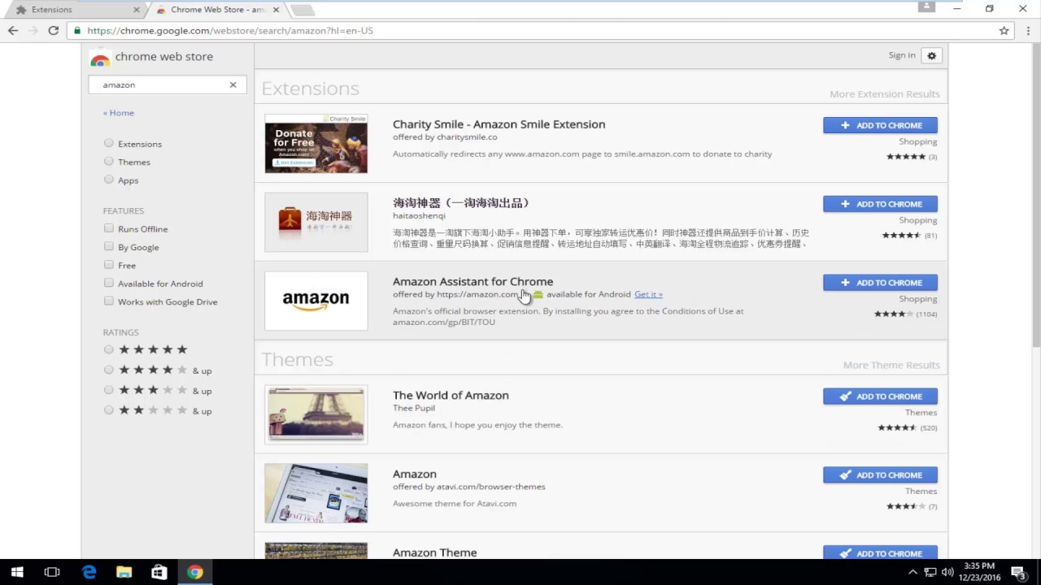
Task: Open web store settings gear
Action: [932, 56]
